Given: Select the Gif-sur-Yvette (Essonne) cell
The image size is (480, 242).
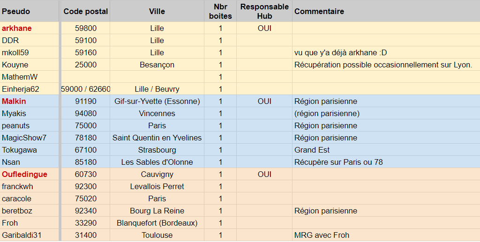Looking at the screenshot, I should [157, 101].
